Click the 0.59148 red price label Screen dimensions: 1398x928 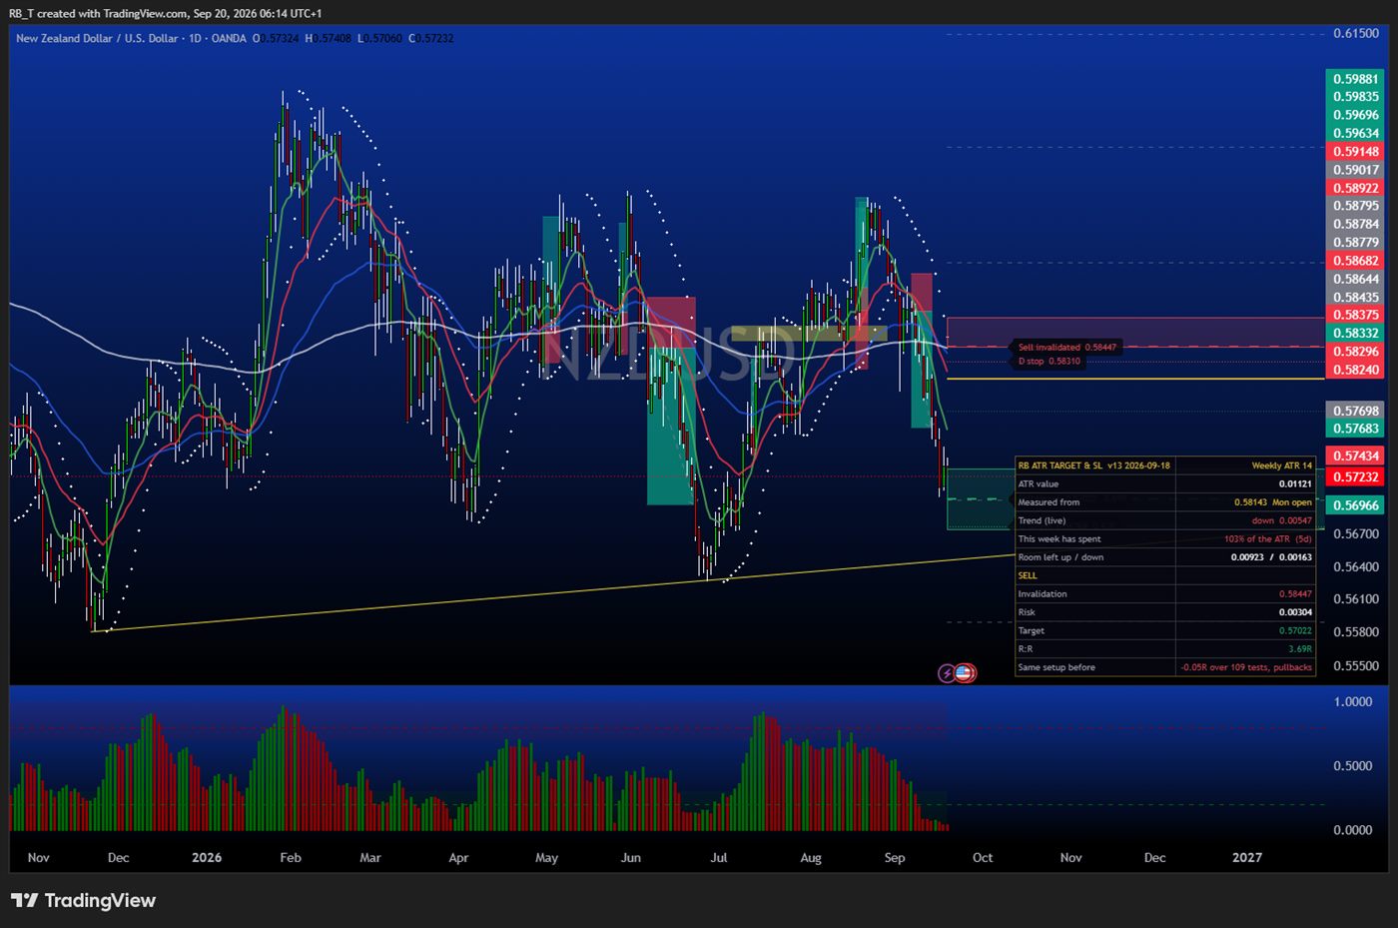[x=1355, y=152]
